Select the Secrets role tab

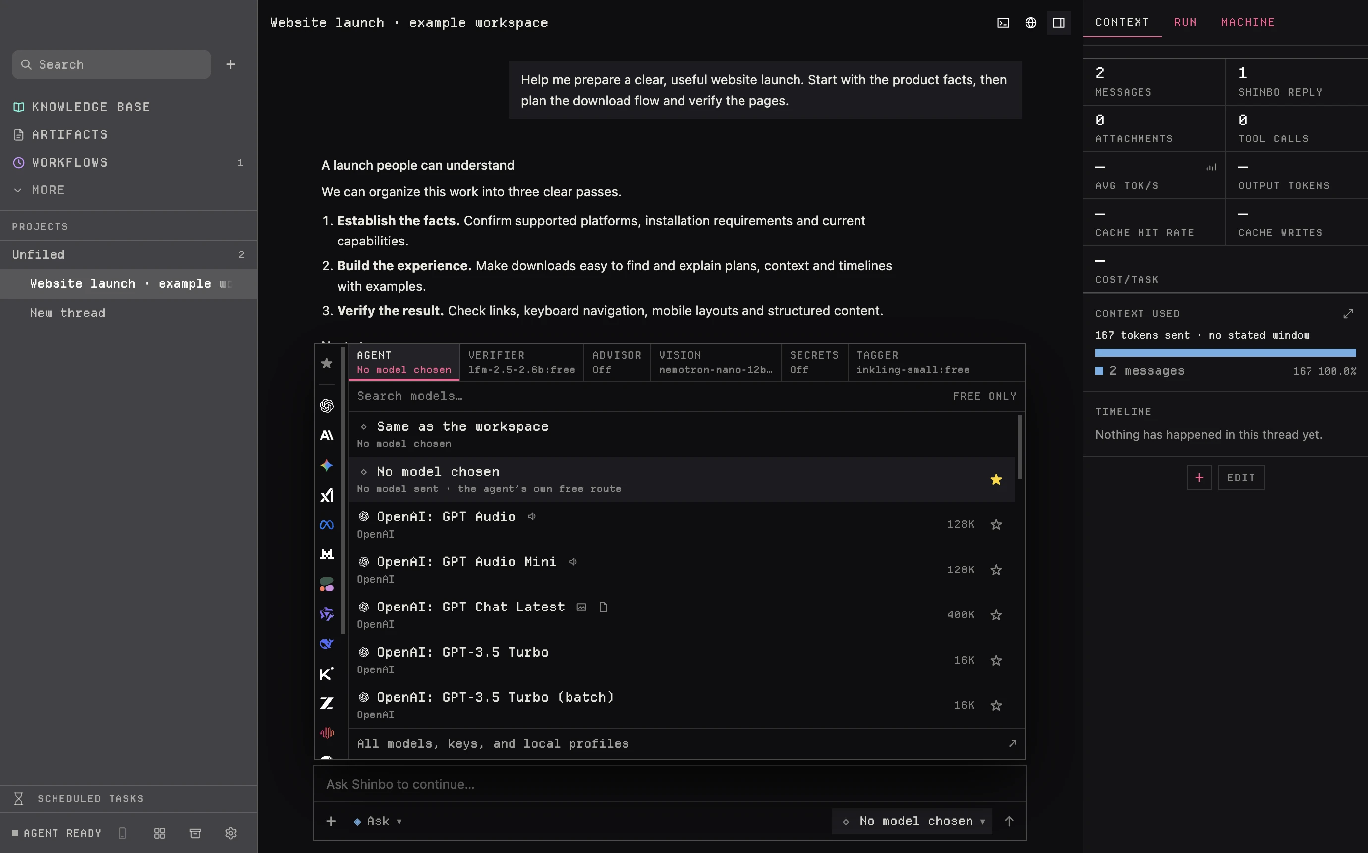coord(814,362)
